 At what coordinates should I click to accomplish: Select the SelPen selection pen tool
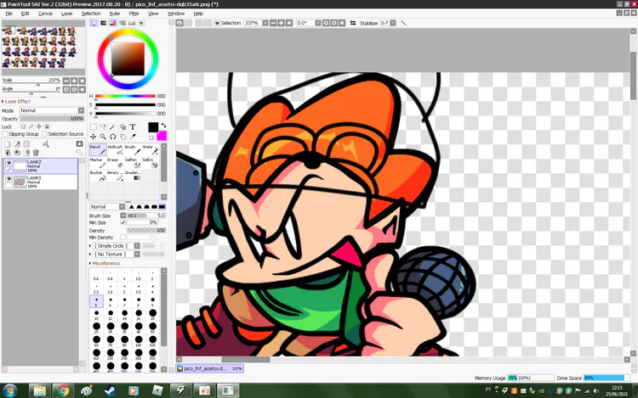pyautogui.click(x=133, y=163)
